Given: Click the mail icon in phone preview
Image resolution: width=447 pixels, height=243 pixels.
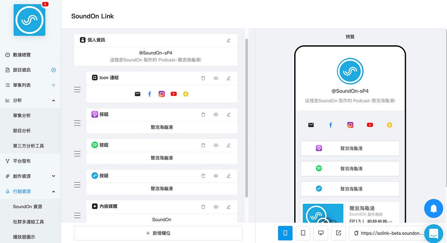Looking at the screenshot, I should (311, 125).
